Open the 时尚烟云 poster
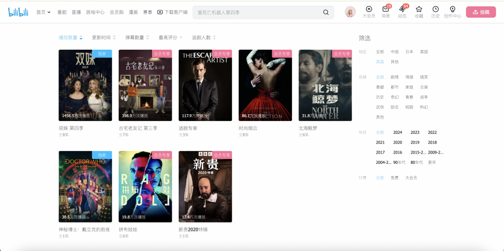The width and height of the screenshot is (504, 251). (x=265, y=85)
